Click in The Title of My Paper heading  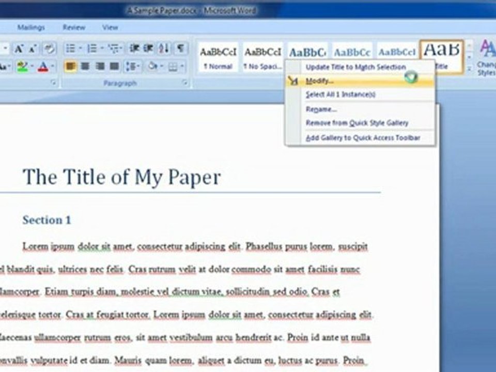tap(122, 177)
